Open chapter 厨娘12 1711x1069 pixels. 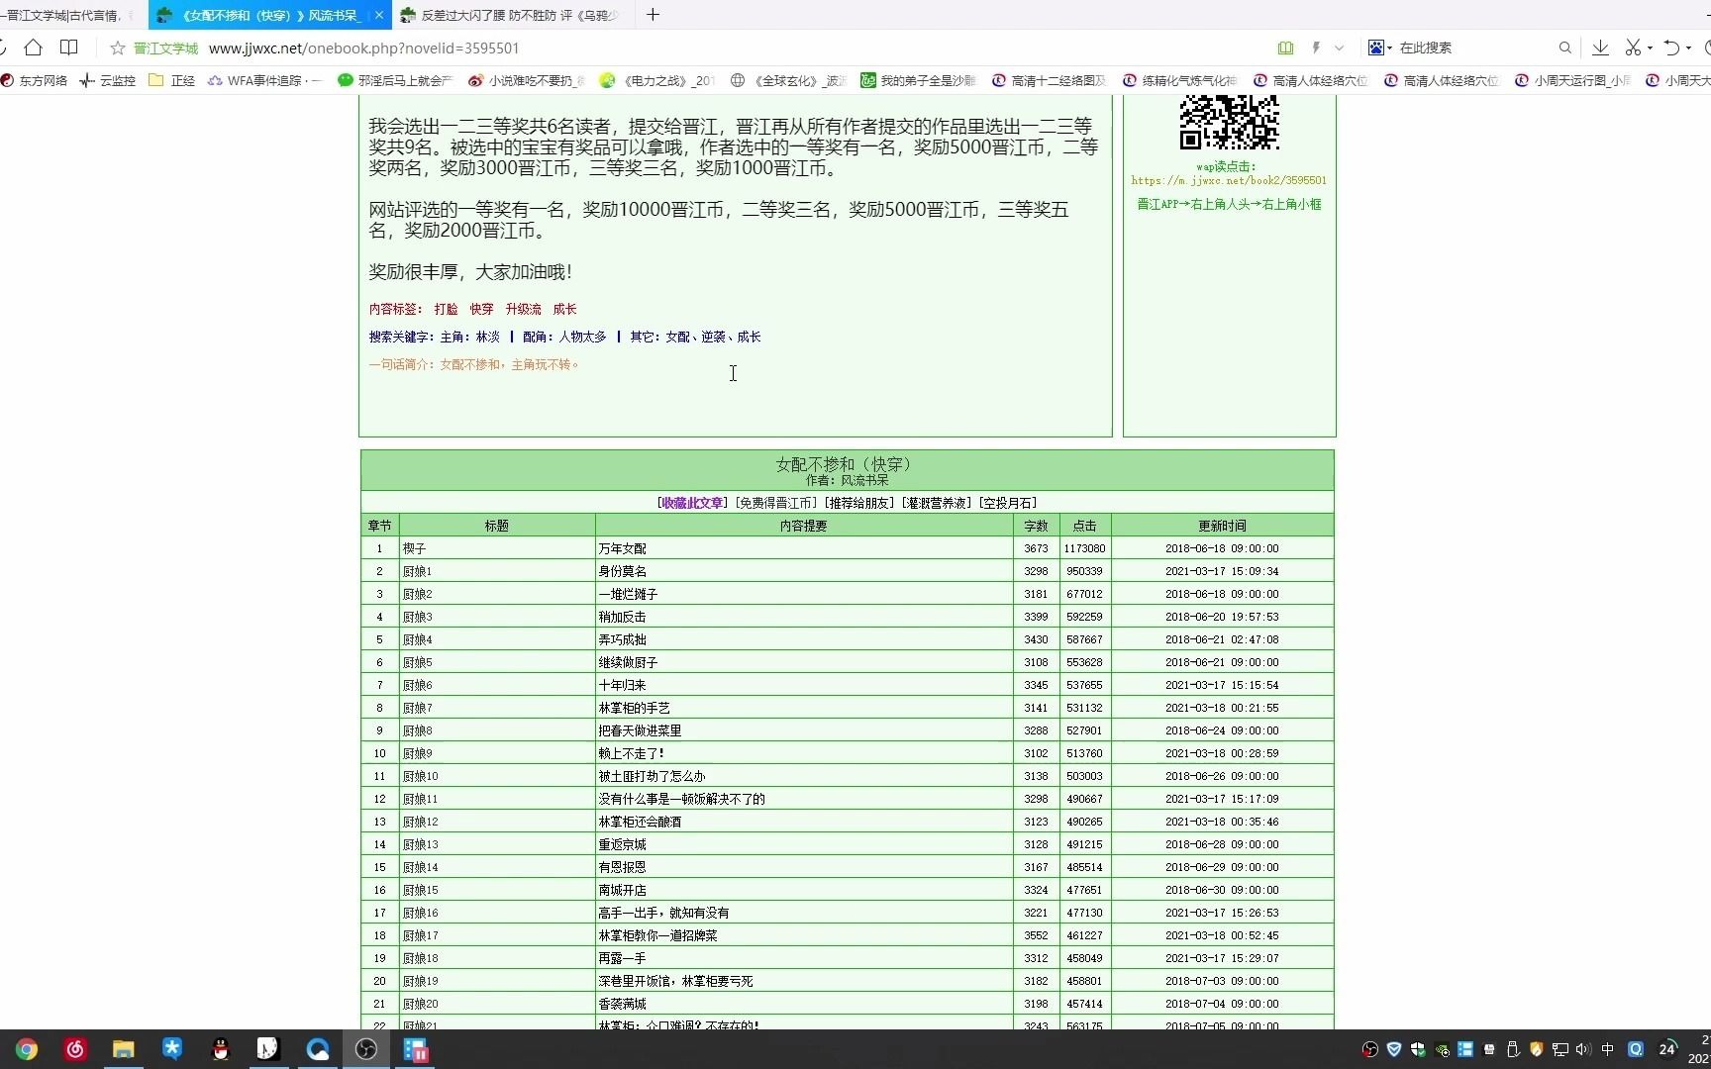pyautogui.click(x=420, y=822)
